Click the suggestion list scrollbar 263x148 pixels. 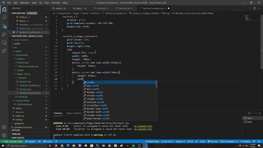[156, 84]
